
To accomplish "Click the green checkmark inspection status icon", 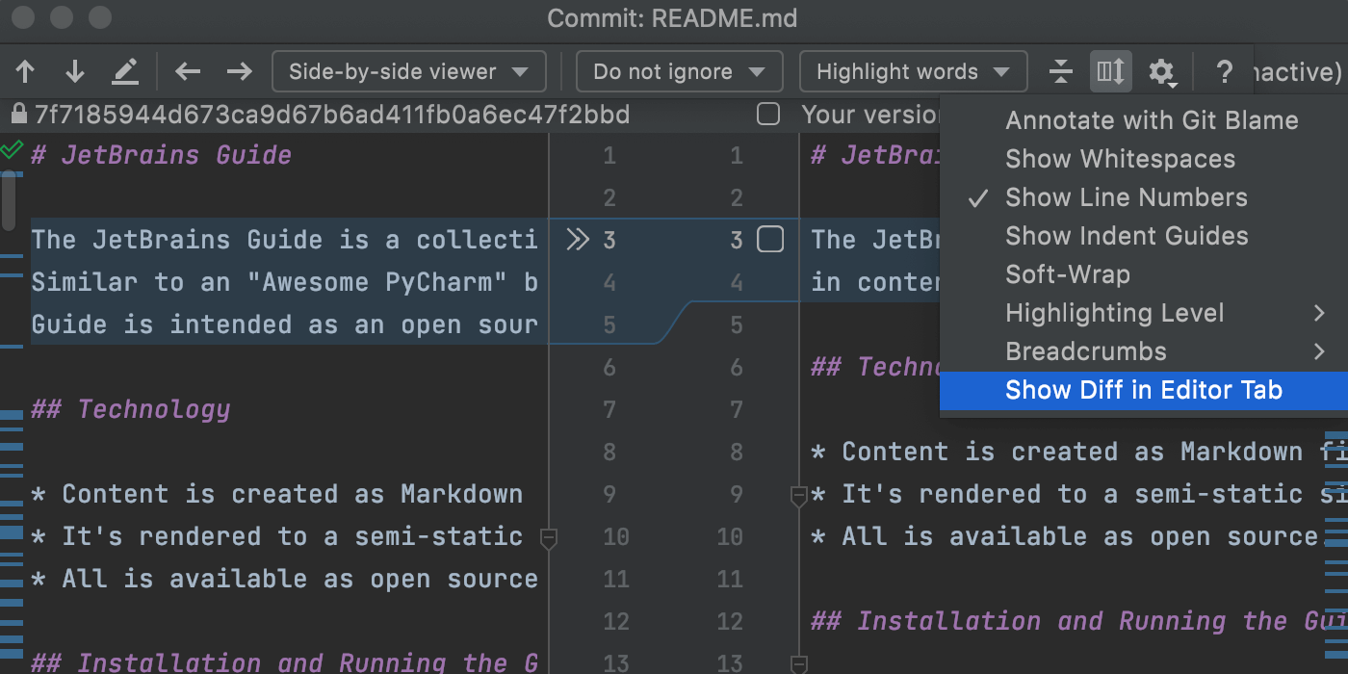I will click(12, 149).
